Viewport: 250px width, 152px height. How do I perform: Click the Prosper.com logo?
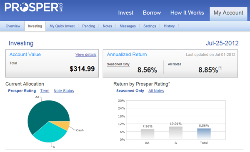point(34,7)
